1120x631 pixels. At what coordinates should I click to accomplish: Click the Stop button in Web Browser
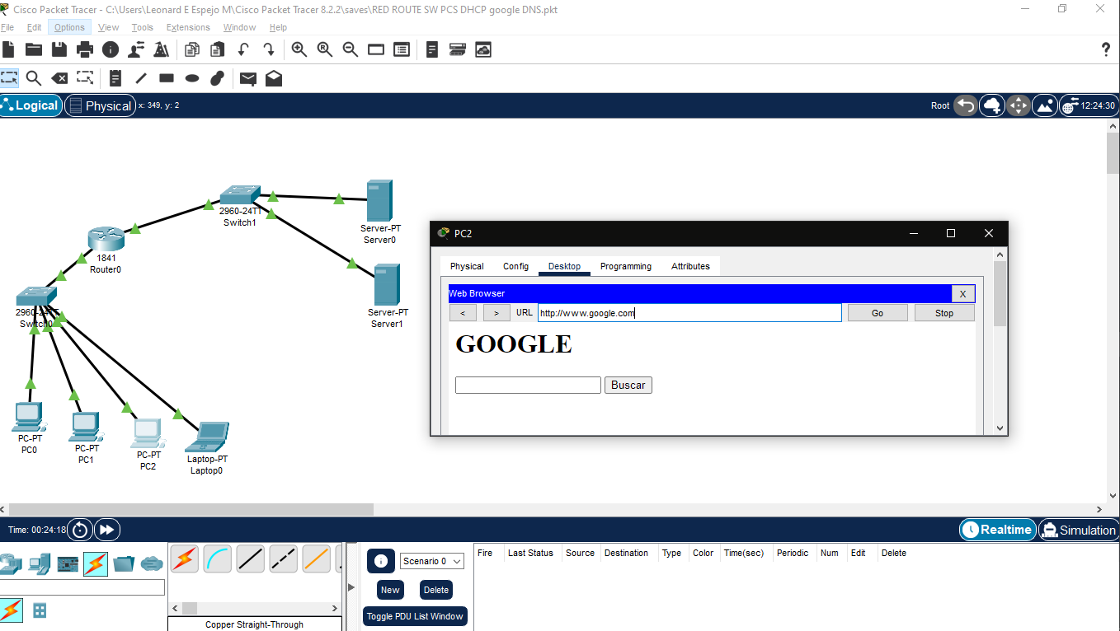tap(944, 313)
